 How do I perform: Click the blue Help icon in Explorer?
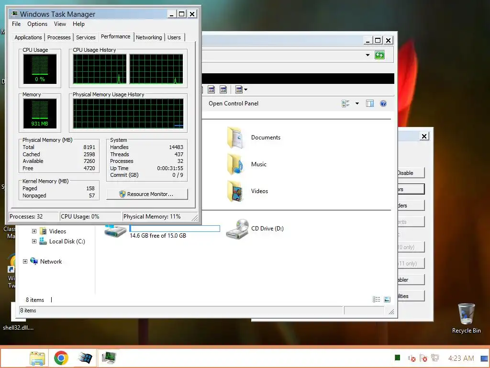coord(383,103)
